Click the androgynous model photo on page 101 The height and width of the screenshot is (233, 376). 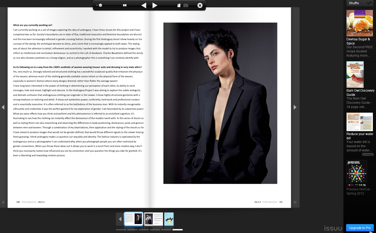pos(220,103)
